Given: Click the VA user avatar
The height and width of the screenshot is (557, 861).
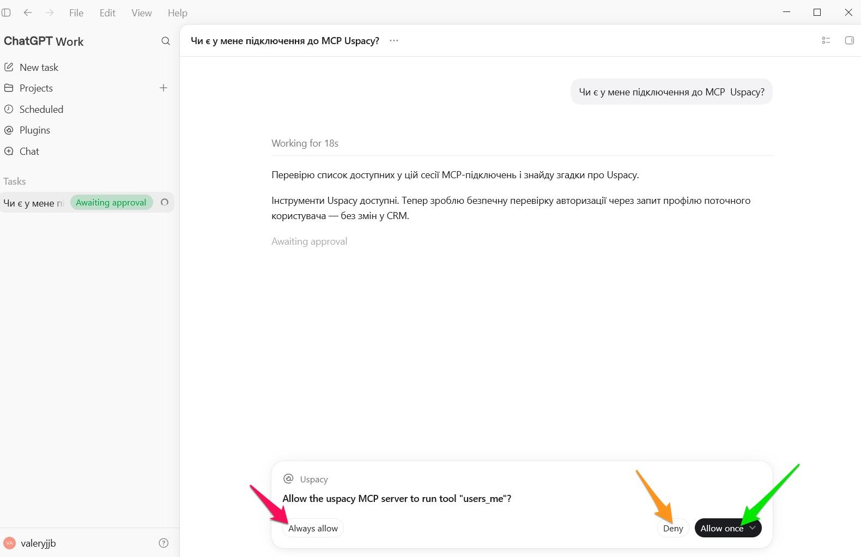Looking at the screenshot, I should coord(9,543).
